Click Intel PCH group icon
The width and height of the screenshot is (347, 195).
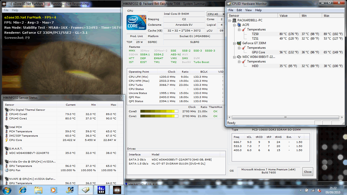7,127
